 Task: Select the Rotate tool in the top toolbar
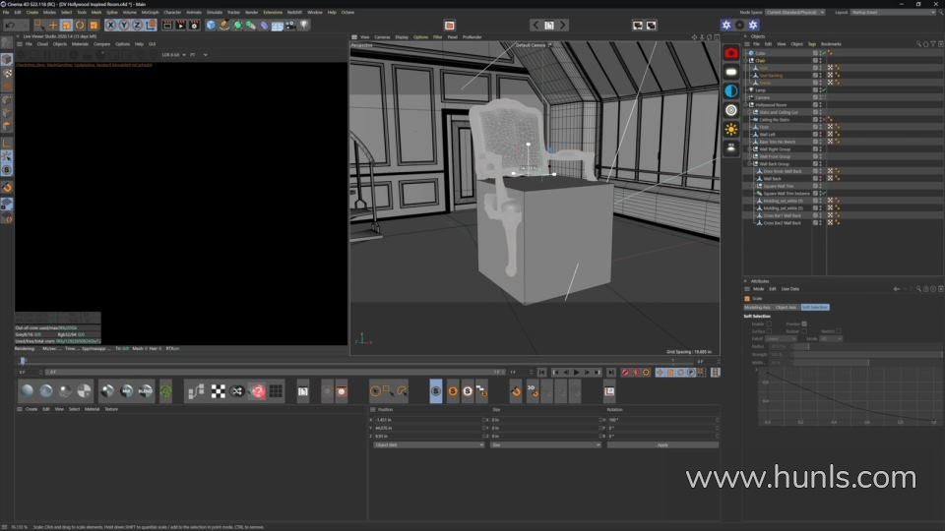coord(80,25)
